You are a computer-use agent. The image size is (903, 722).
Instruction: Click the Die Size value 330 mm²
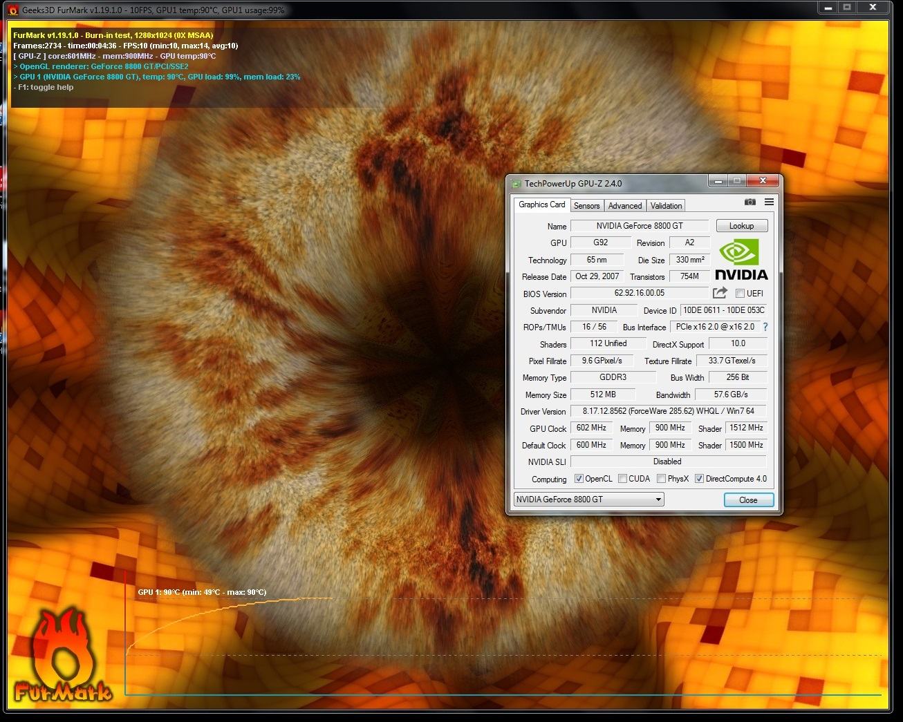[x=689, y=260]
